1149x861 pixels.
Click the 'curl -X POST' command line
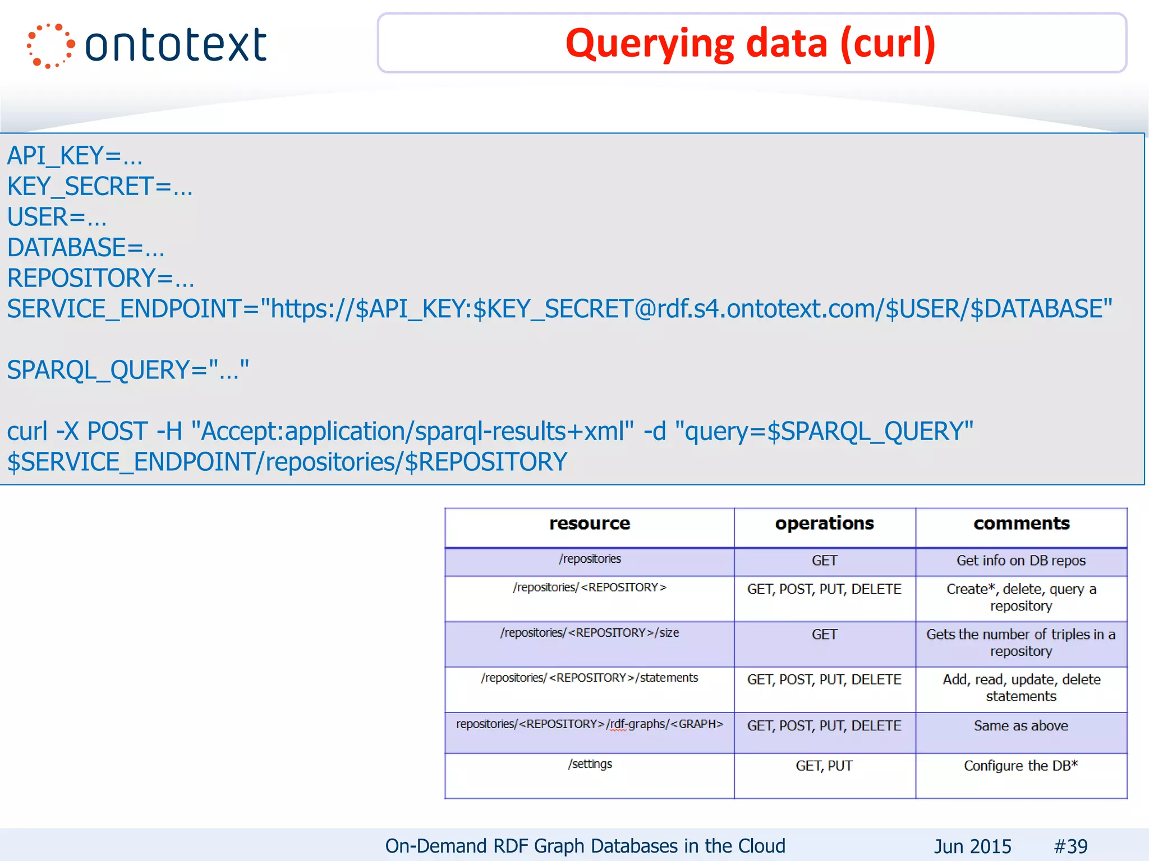click(490, 431)
